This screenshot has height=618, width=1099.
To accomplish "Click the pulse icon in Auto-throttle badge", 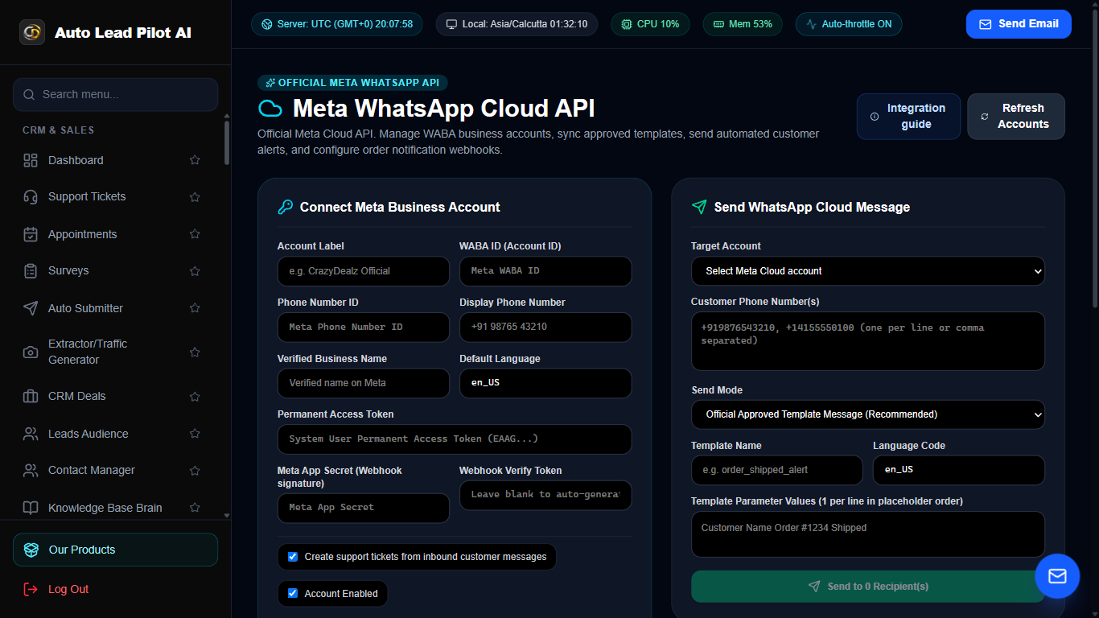I will [811, 24].
